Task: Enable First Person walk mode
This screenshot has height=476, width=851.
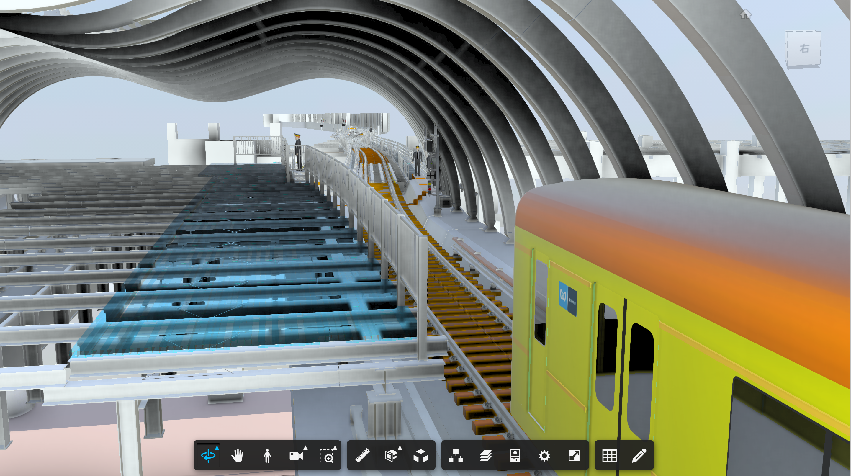Action: tap(267, 456)
